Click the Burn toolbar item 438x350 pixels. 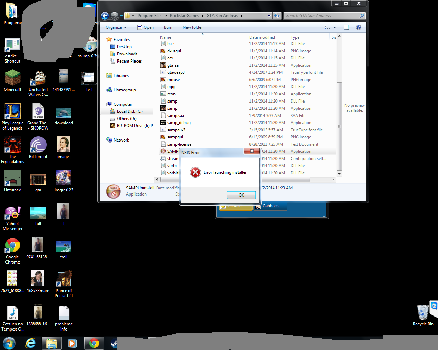pyautogui.click(x=168, y=27)
